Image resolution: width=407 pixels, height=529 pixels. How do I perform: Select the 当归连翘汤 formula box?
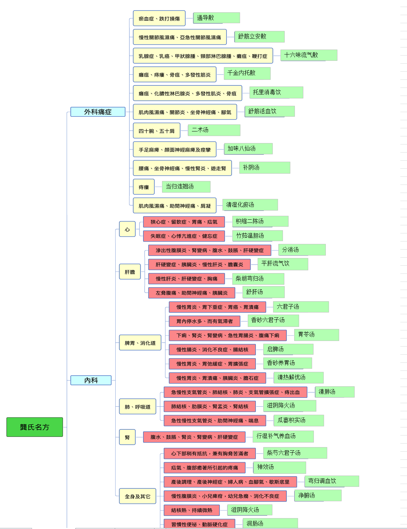186,187
